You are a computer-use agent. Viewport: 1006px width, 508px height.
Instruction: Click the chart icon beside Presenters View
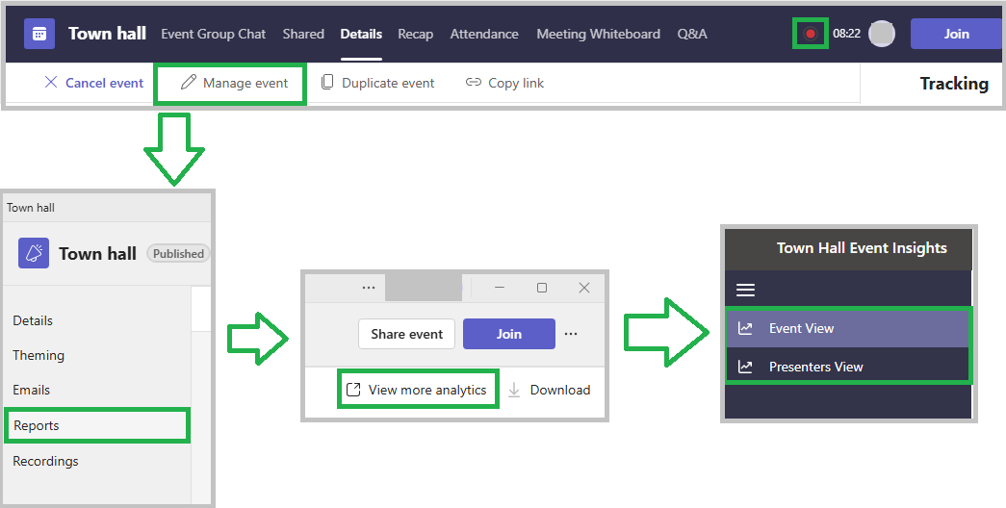[745, 367]
